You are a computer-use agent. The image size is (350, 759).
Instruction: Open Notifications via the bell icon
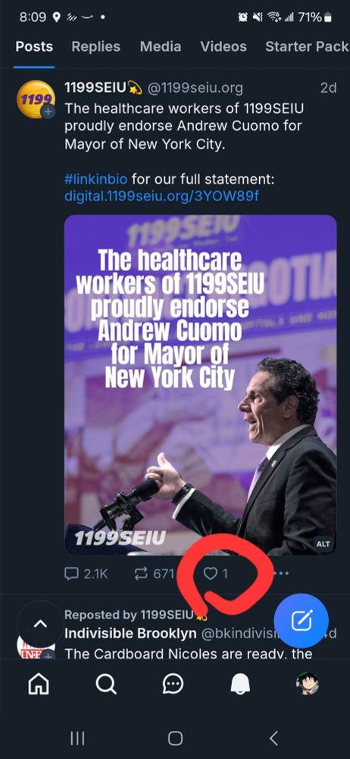coord(240,684)
